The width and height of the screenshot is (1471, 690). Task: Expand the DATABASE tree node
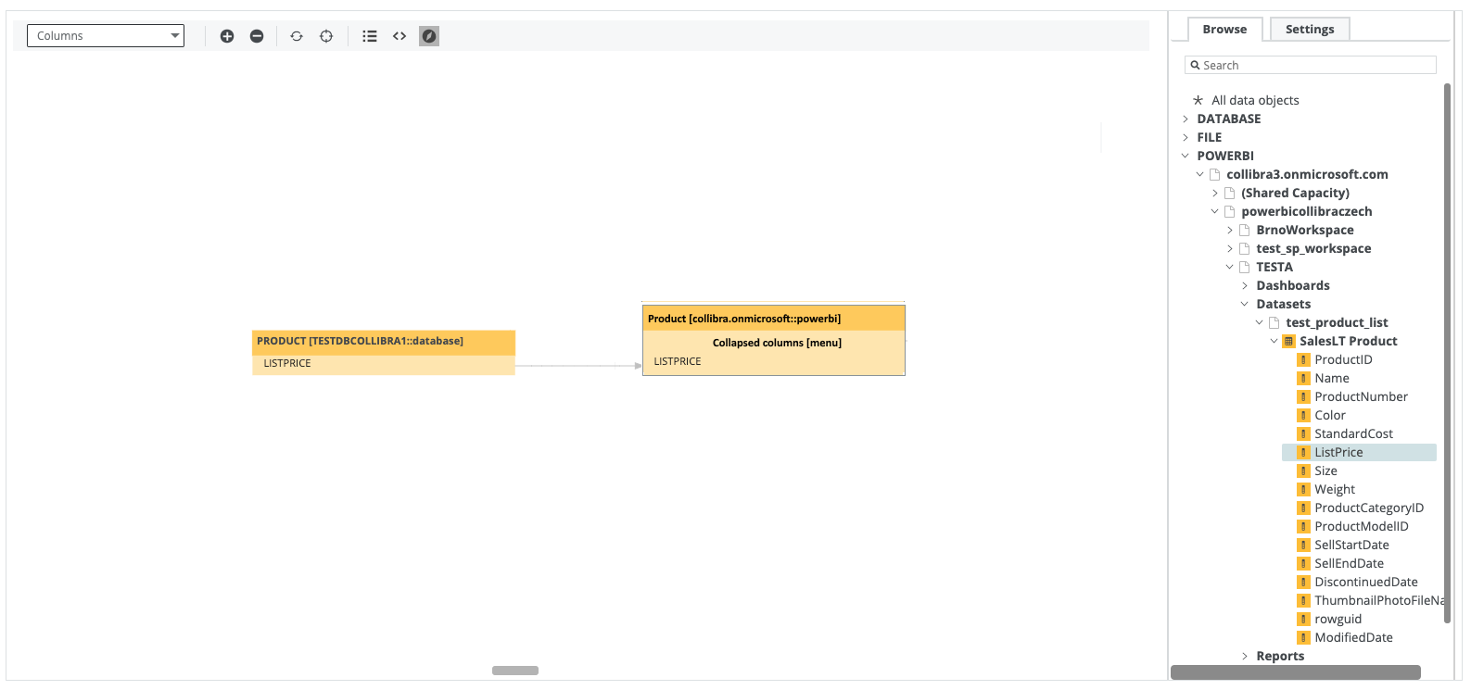click(x=1186, y=119)
